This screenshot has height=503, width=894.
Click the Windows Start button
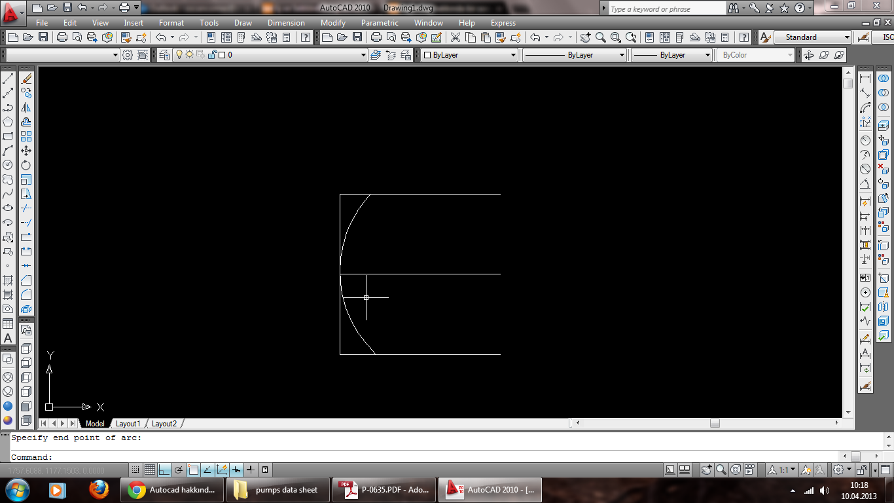pos(17,490)
